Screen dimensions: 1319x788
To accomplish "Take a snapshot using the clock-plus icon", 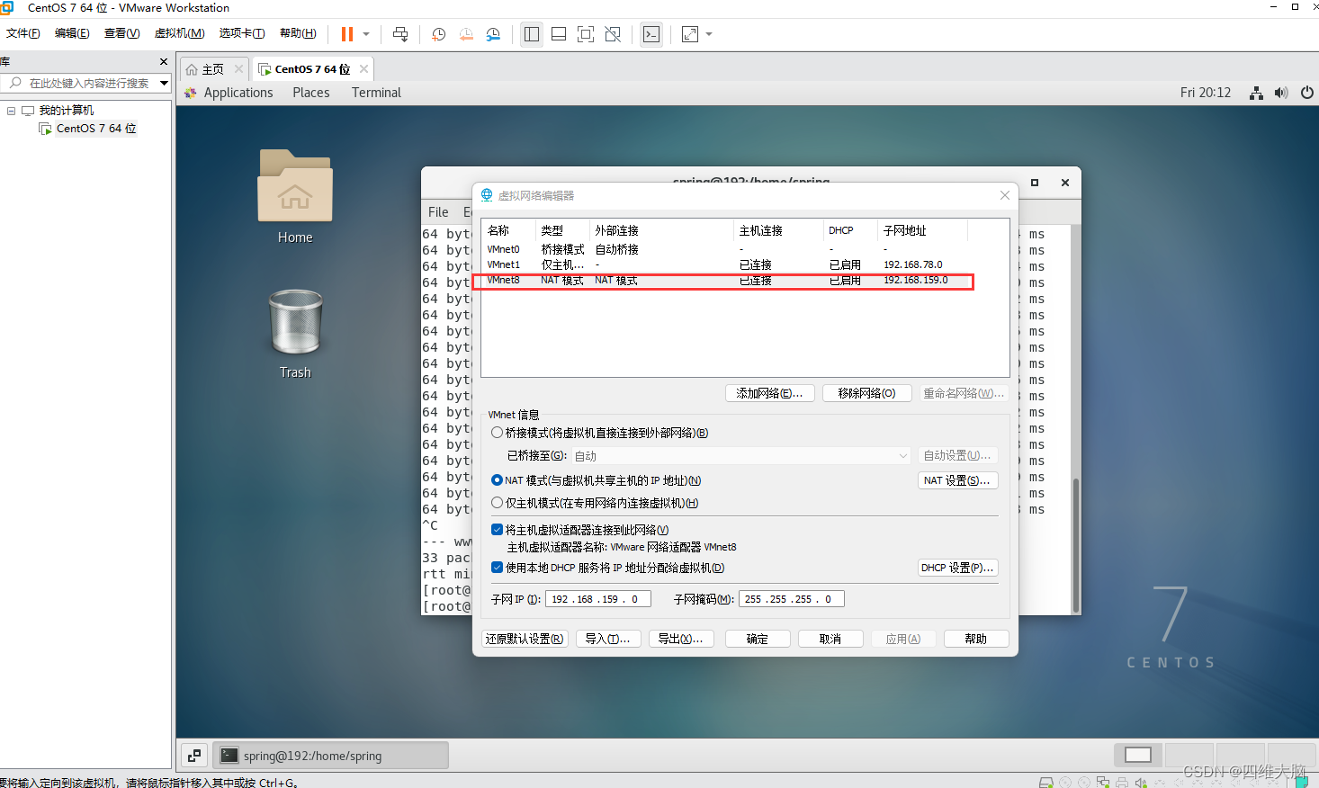I will (438, 34).
